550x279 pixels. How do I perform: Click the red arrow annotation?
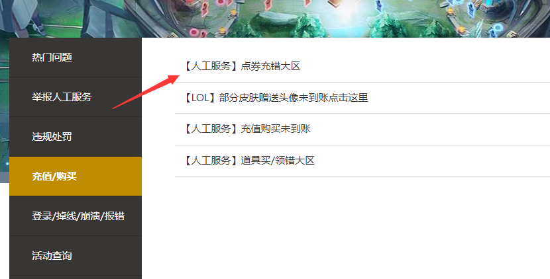(x=146, y=92)
